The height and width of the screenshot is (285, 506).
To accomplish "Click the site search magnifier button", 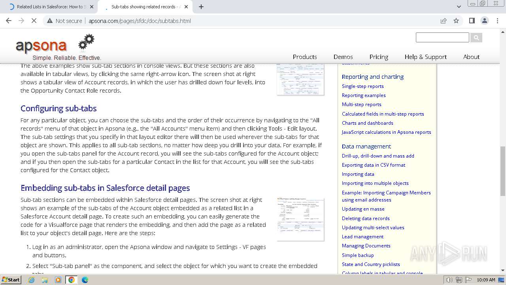I will tap(476, 38).
